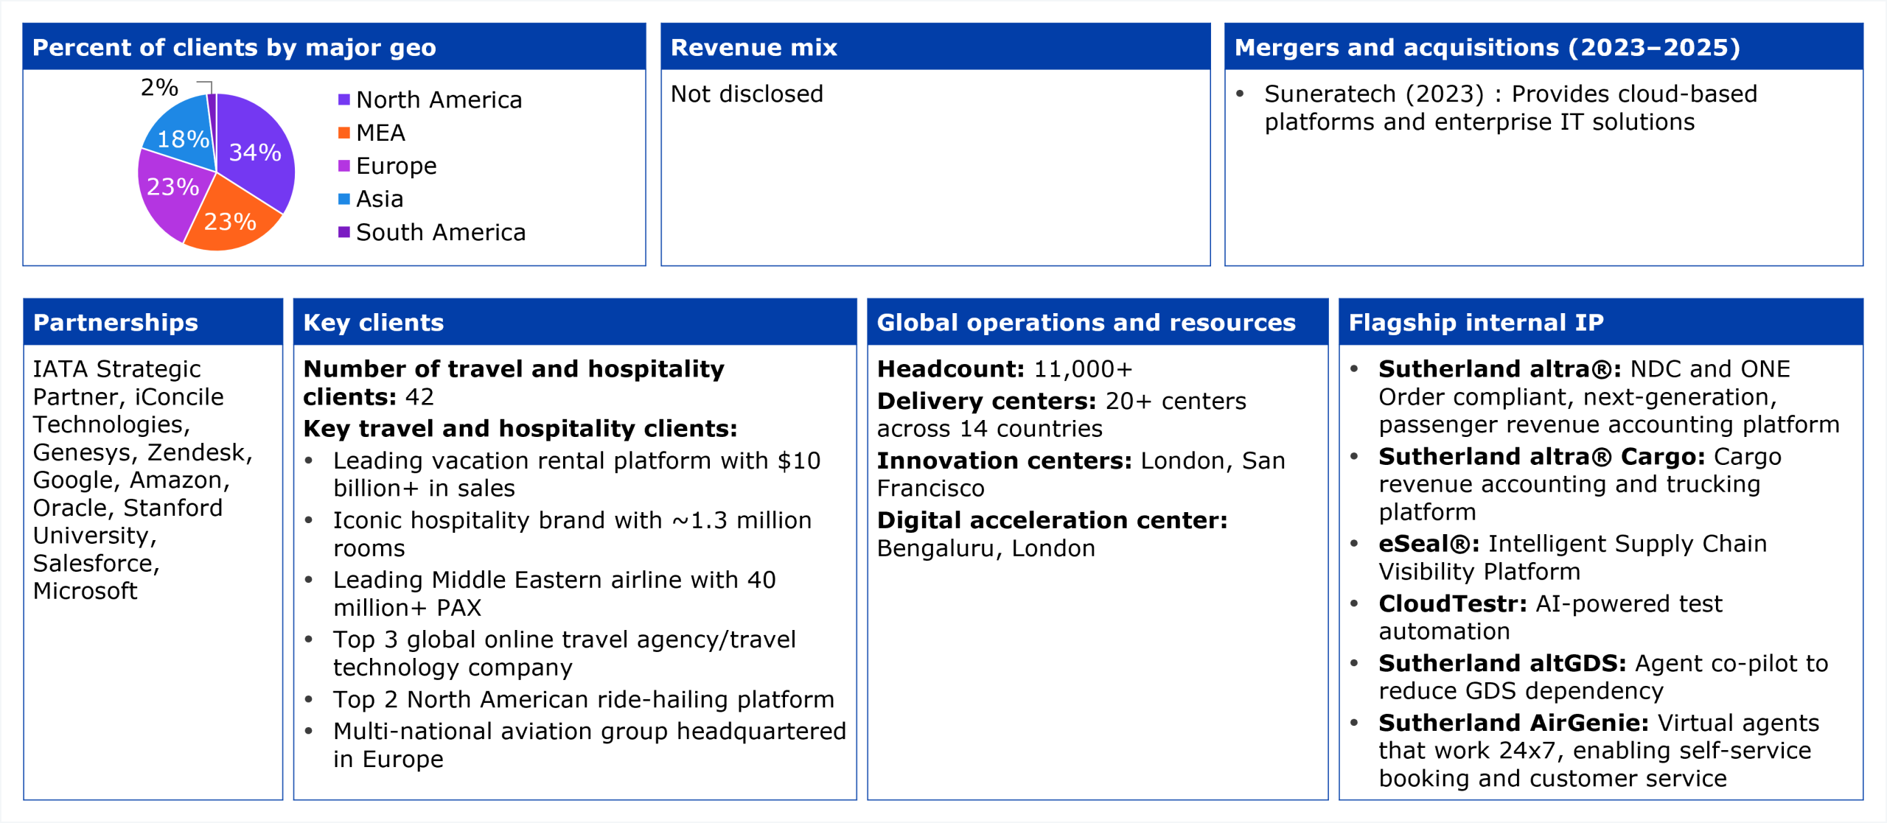The width and height of the screenshot is (1887, 823).
Task: Click the Sutherland AirGenie bold label
Action: [x=1513, y=723]
